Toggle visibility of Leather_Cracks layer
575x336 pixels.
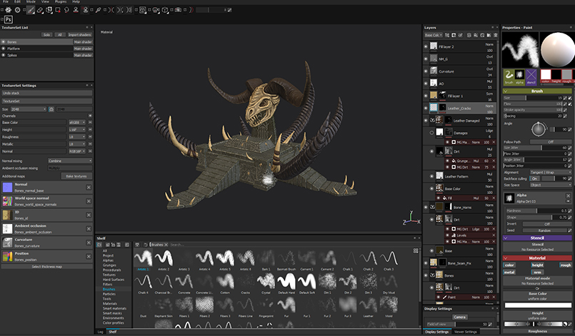point(426,108)
